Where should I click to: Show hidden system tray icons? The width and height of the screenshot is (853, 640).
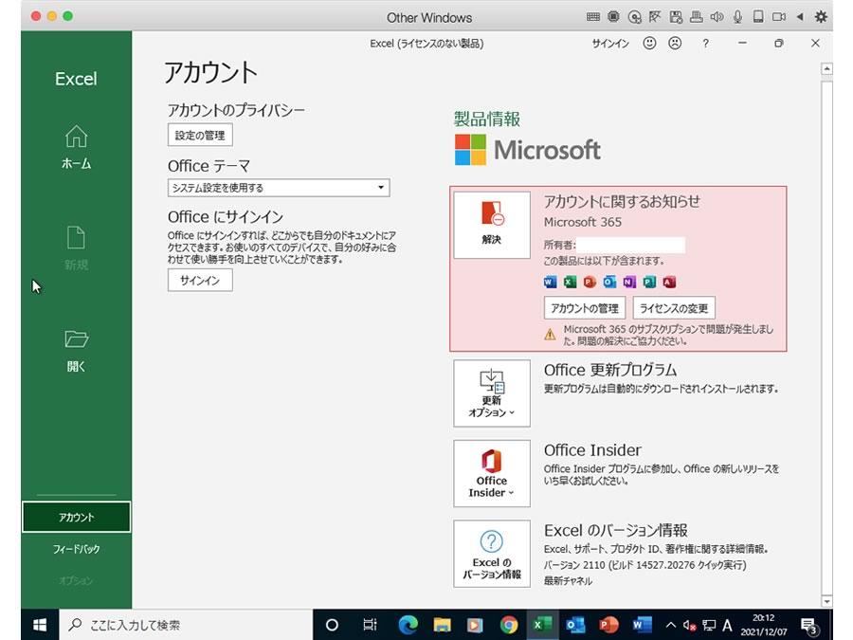point(671,626)
